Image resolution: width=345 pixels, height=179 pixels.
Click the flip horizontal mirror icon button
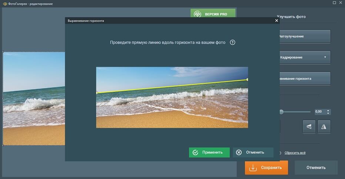[324, 127]
